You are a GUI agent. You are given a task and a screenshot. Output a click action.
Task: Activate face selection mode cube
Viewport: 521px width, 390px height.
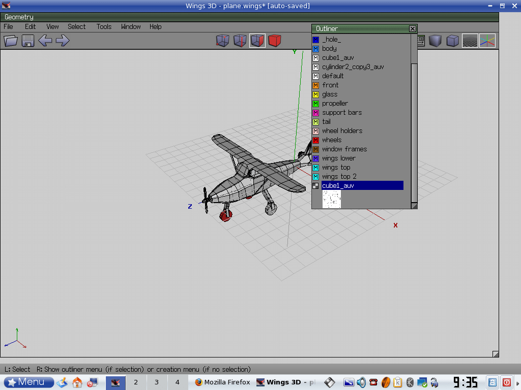(x=257, y=41)
